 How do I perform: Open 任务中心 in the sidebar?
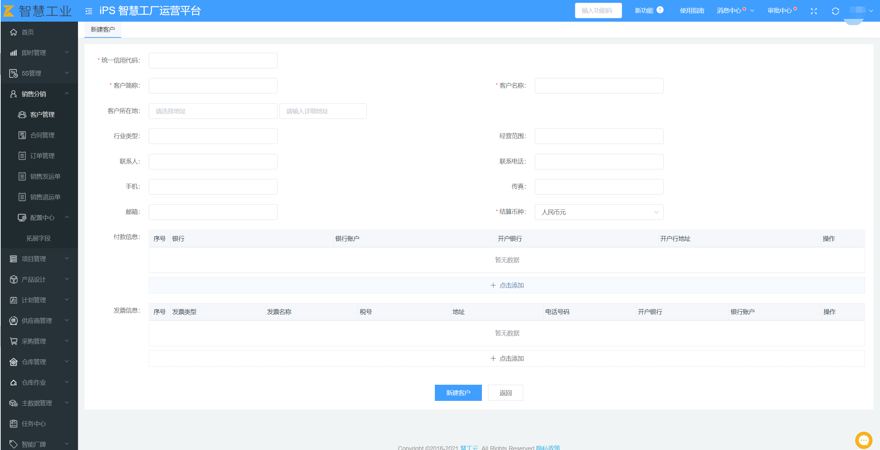[34, 424]
